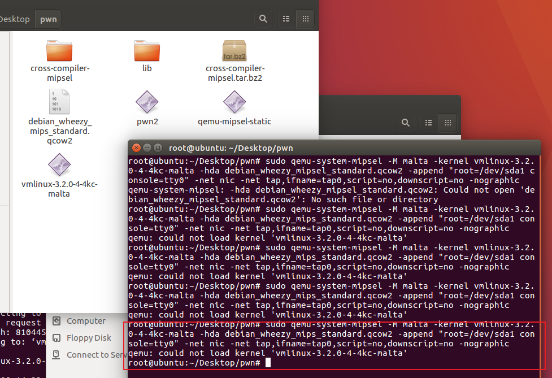Click the Floppy Disk sidebar icon
552x378 pixels.
point(56,338)
